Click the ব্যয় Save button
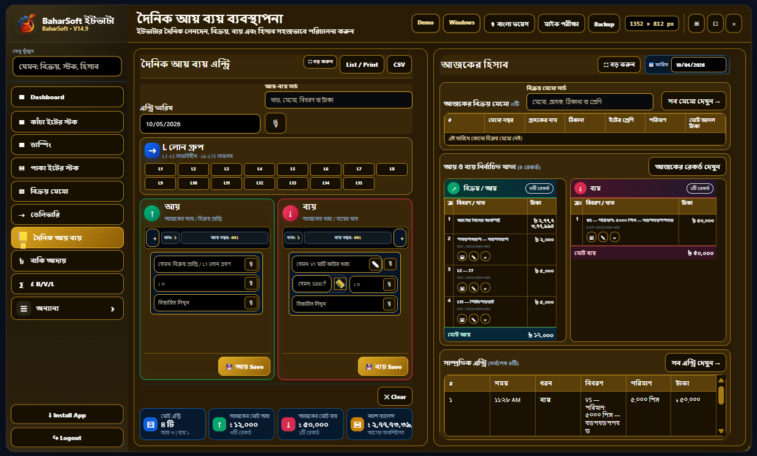 tap(383, 367)
